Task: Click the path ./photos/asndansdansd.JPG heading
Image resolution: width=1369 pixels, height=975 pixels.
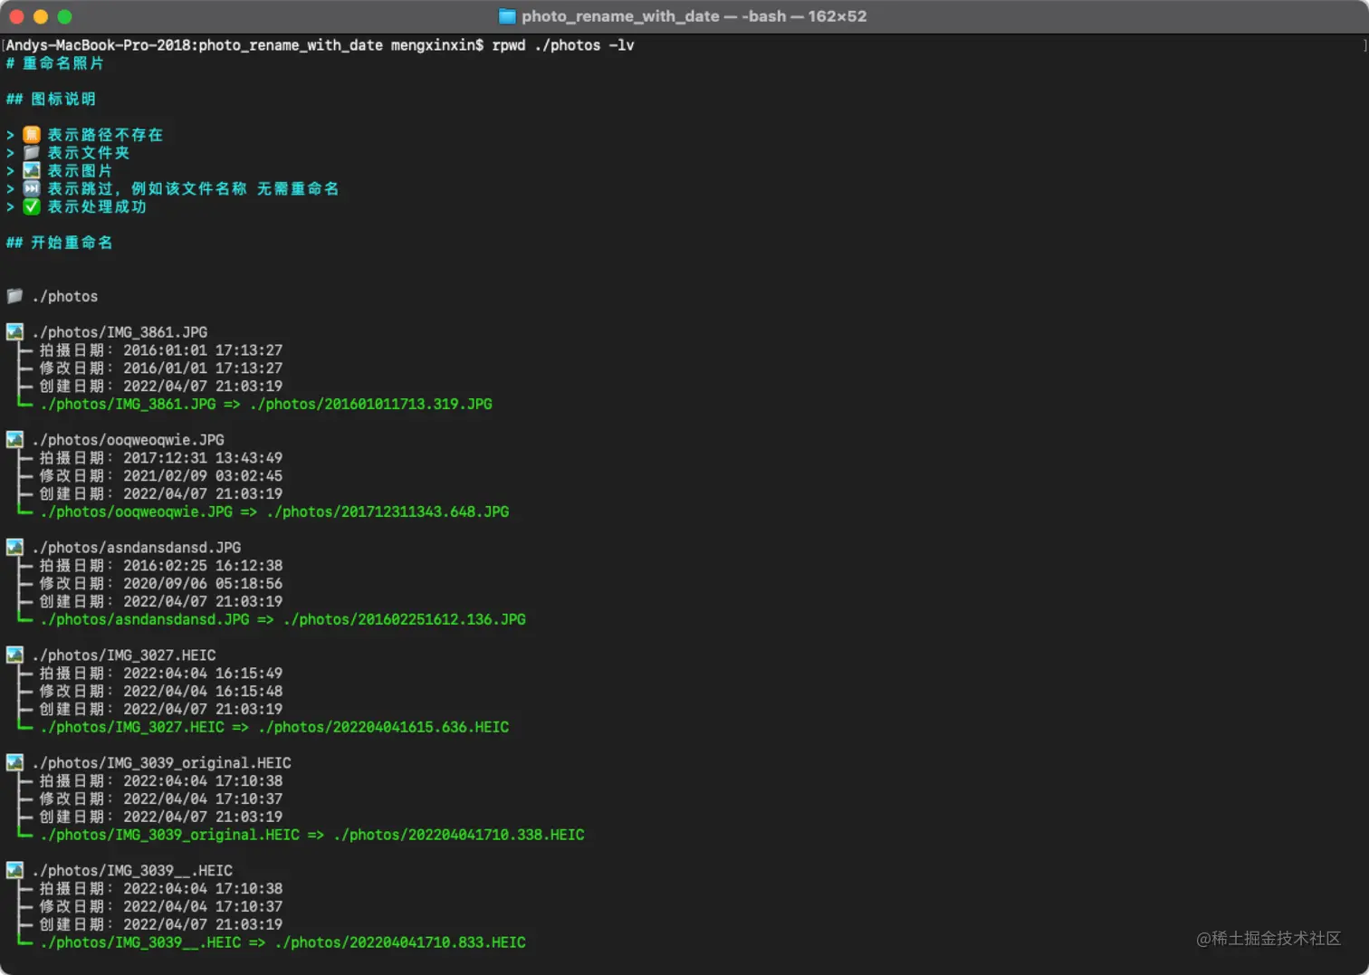Action: click(136, 548)
